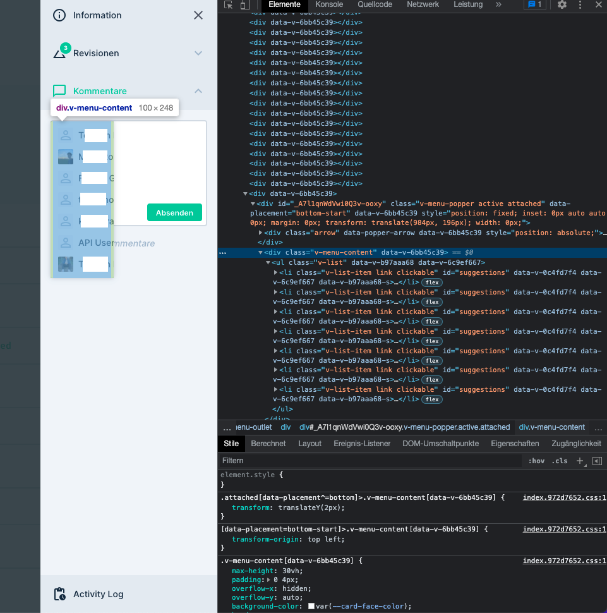Edit the overflow-y auto value
Viewport: 607px width, 613px height.
pos(291,597)
